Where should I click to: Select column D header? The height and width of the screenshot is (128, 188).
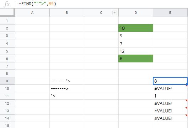pyautogui.click(x=136, y=13)
